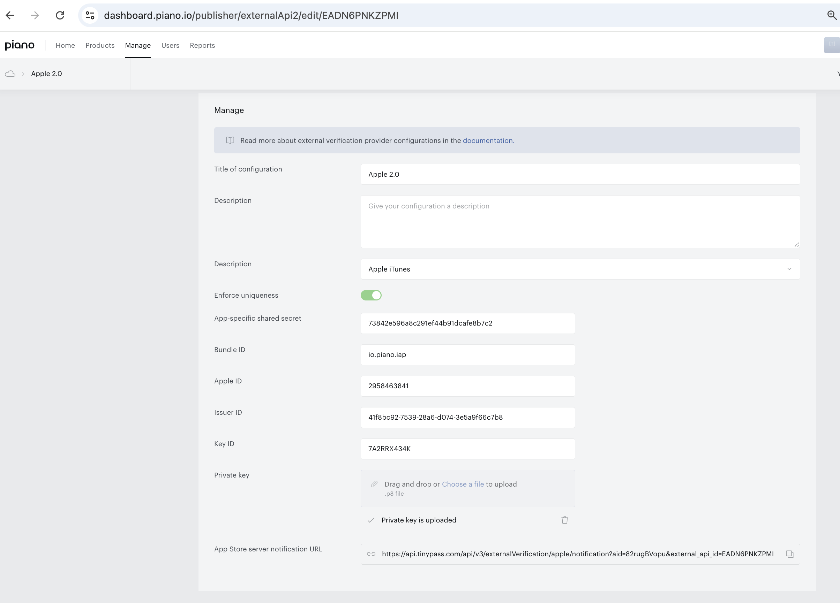Copy the App Store notification URL
This screenshot has height=603, width=840.
[790, 554]
